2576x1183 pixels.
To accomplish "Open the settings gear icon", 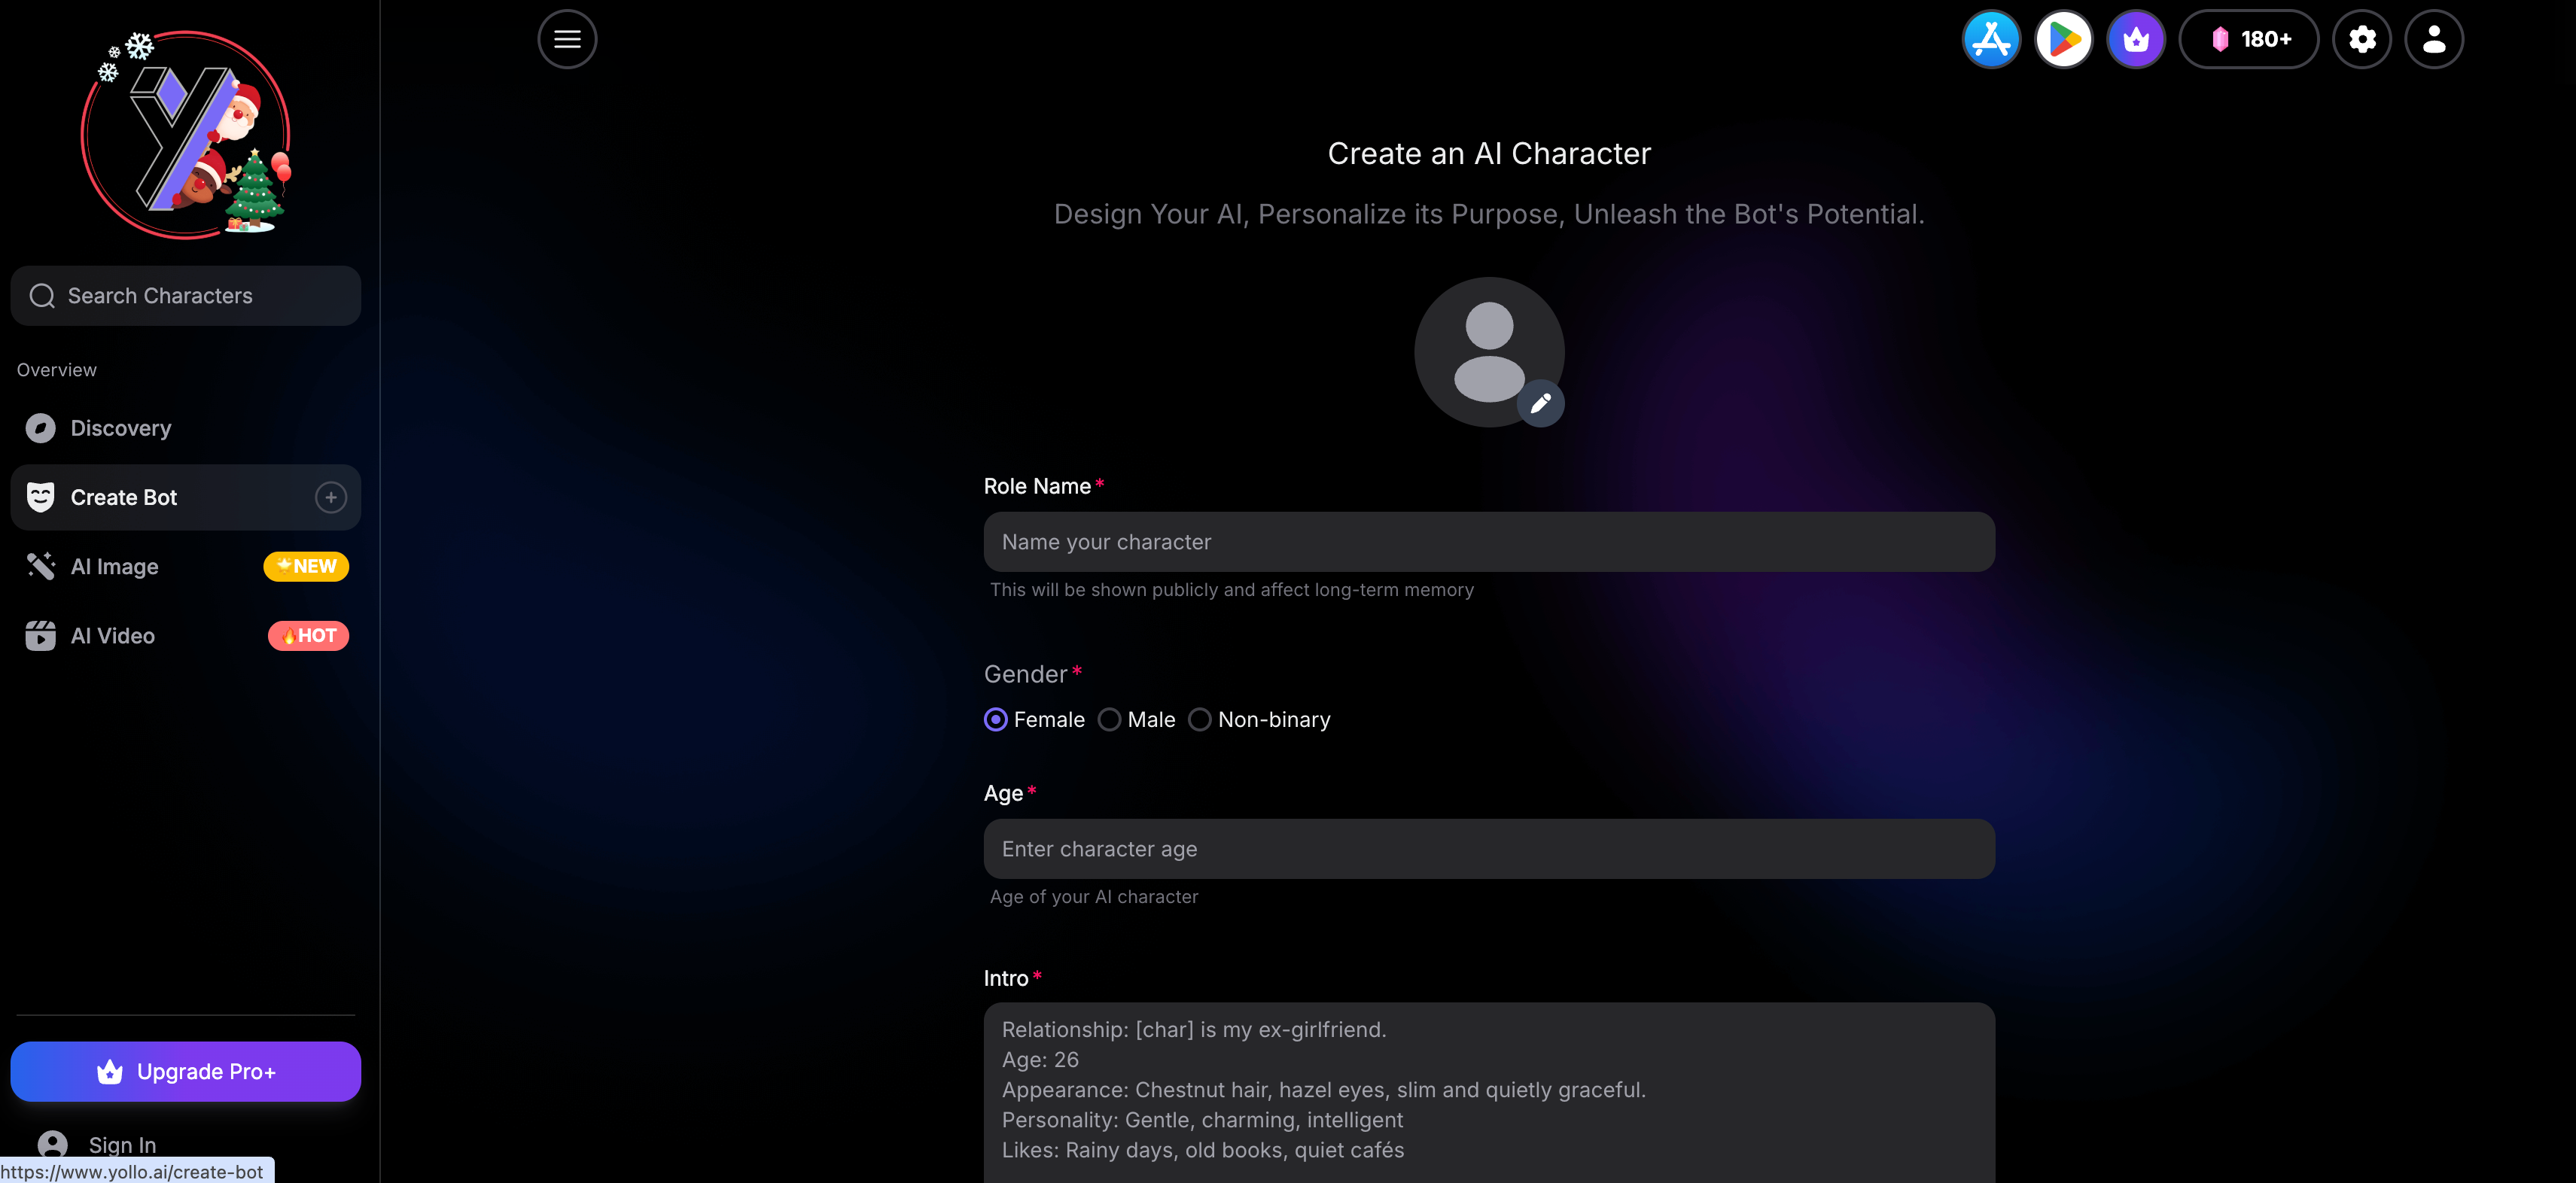I will [2362, 39].
